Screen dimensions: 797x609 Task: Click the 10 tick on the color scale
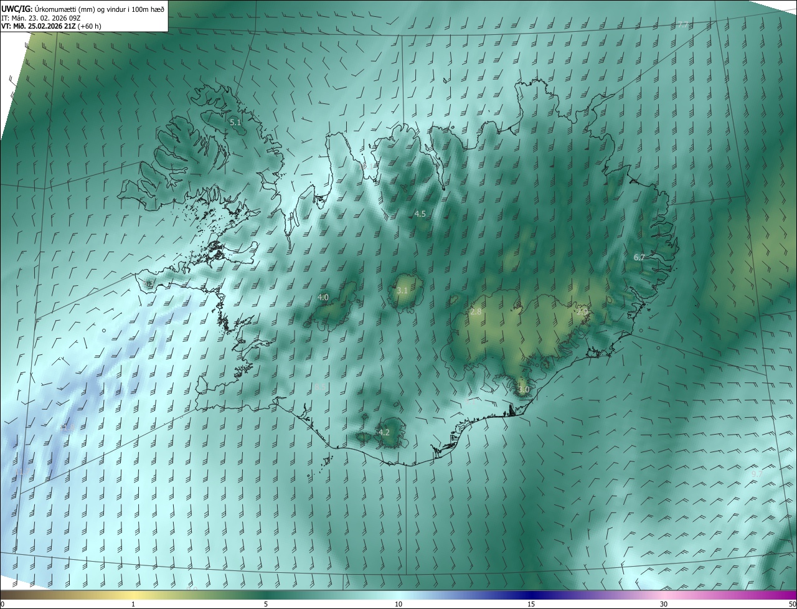(398, 605)
